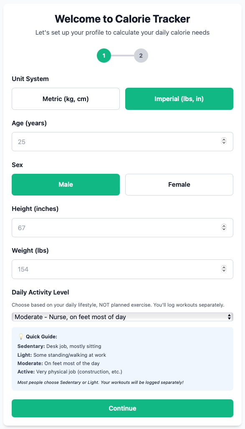The height and width of the screenshot is (429, 245).
Task: Keep Imperial (lbs, in) units selected
Action: (179, 99)
